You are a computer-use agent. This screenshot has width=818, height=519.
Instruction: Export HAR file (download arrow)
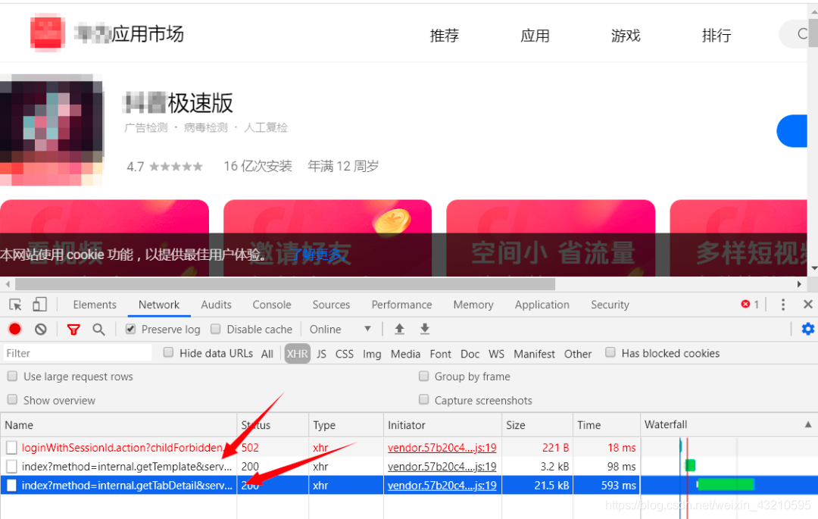click(x=425, y=329)
